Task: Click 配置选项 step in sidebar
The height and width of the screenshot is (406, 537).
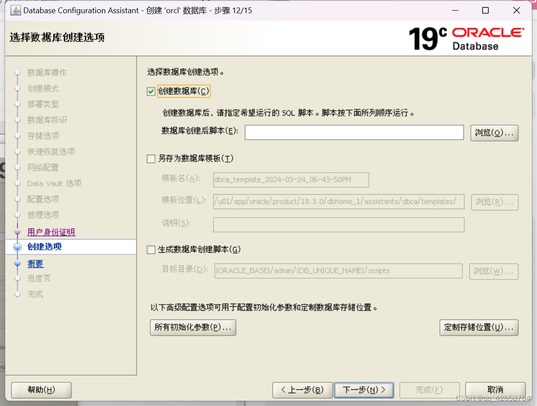Action: click(43, 199)
